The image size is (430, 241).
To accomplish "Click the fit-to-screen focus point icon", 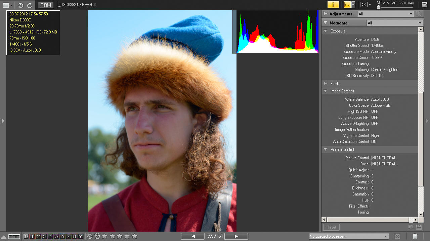I will (x=363, y=5).
